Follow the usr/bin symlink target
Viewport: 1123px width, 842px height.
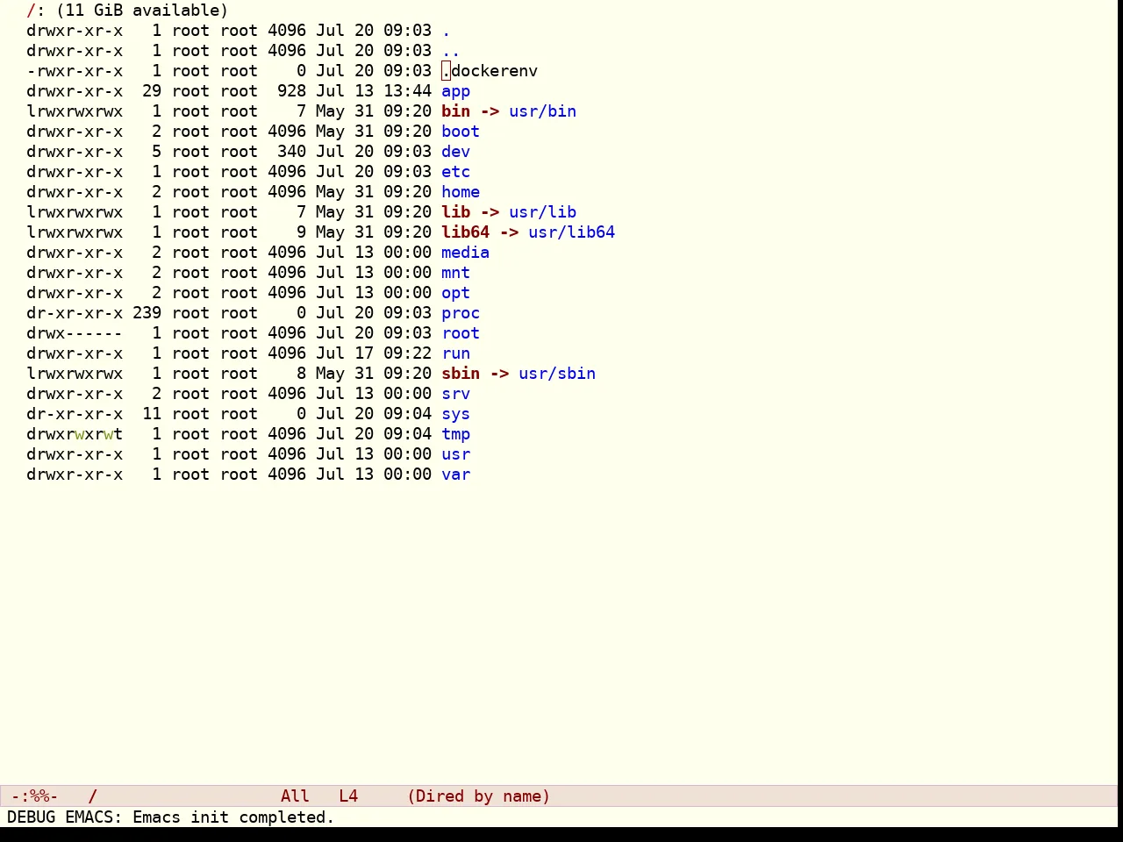click(x=542, y=111)
